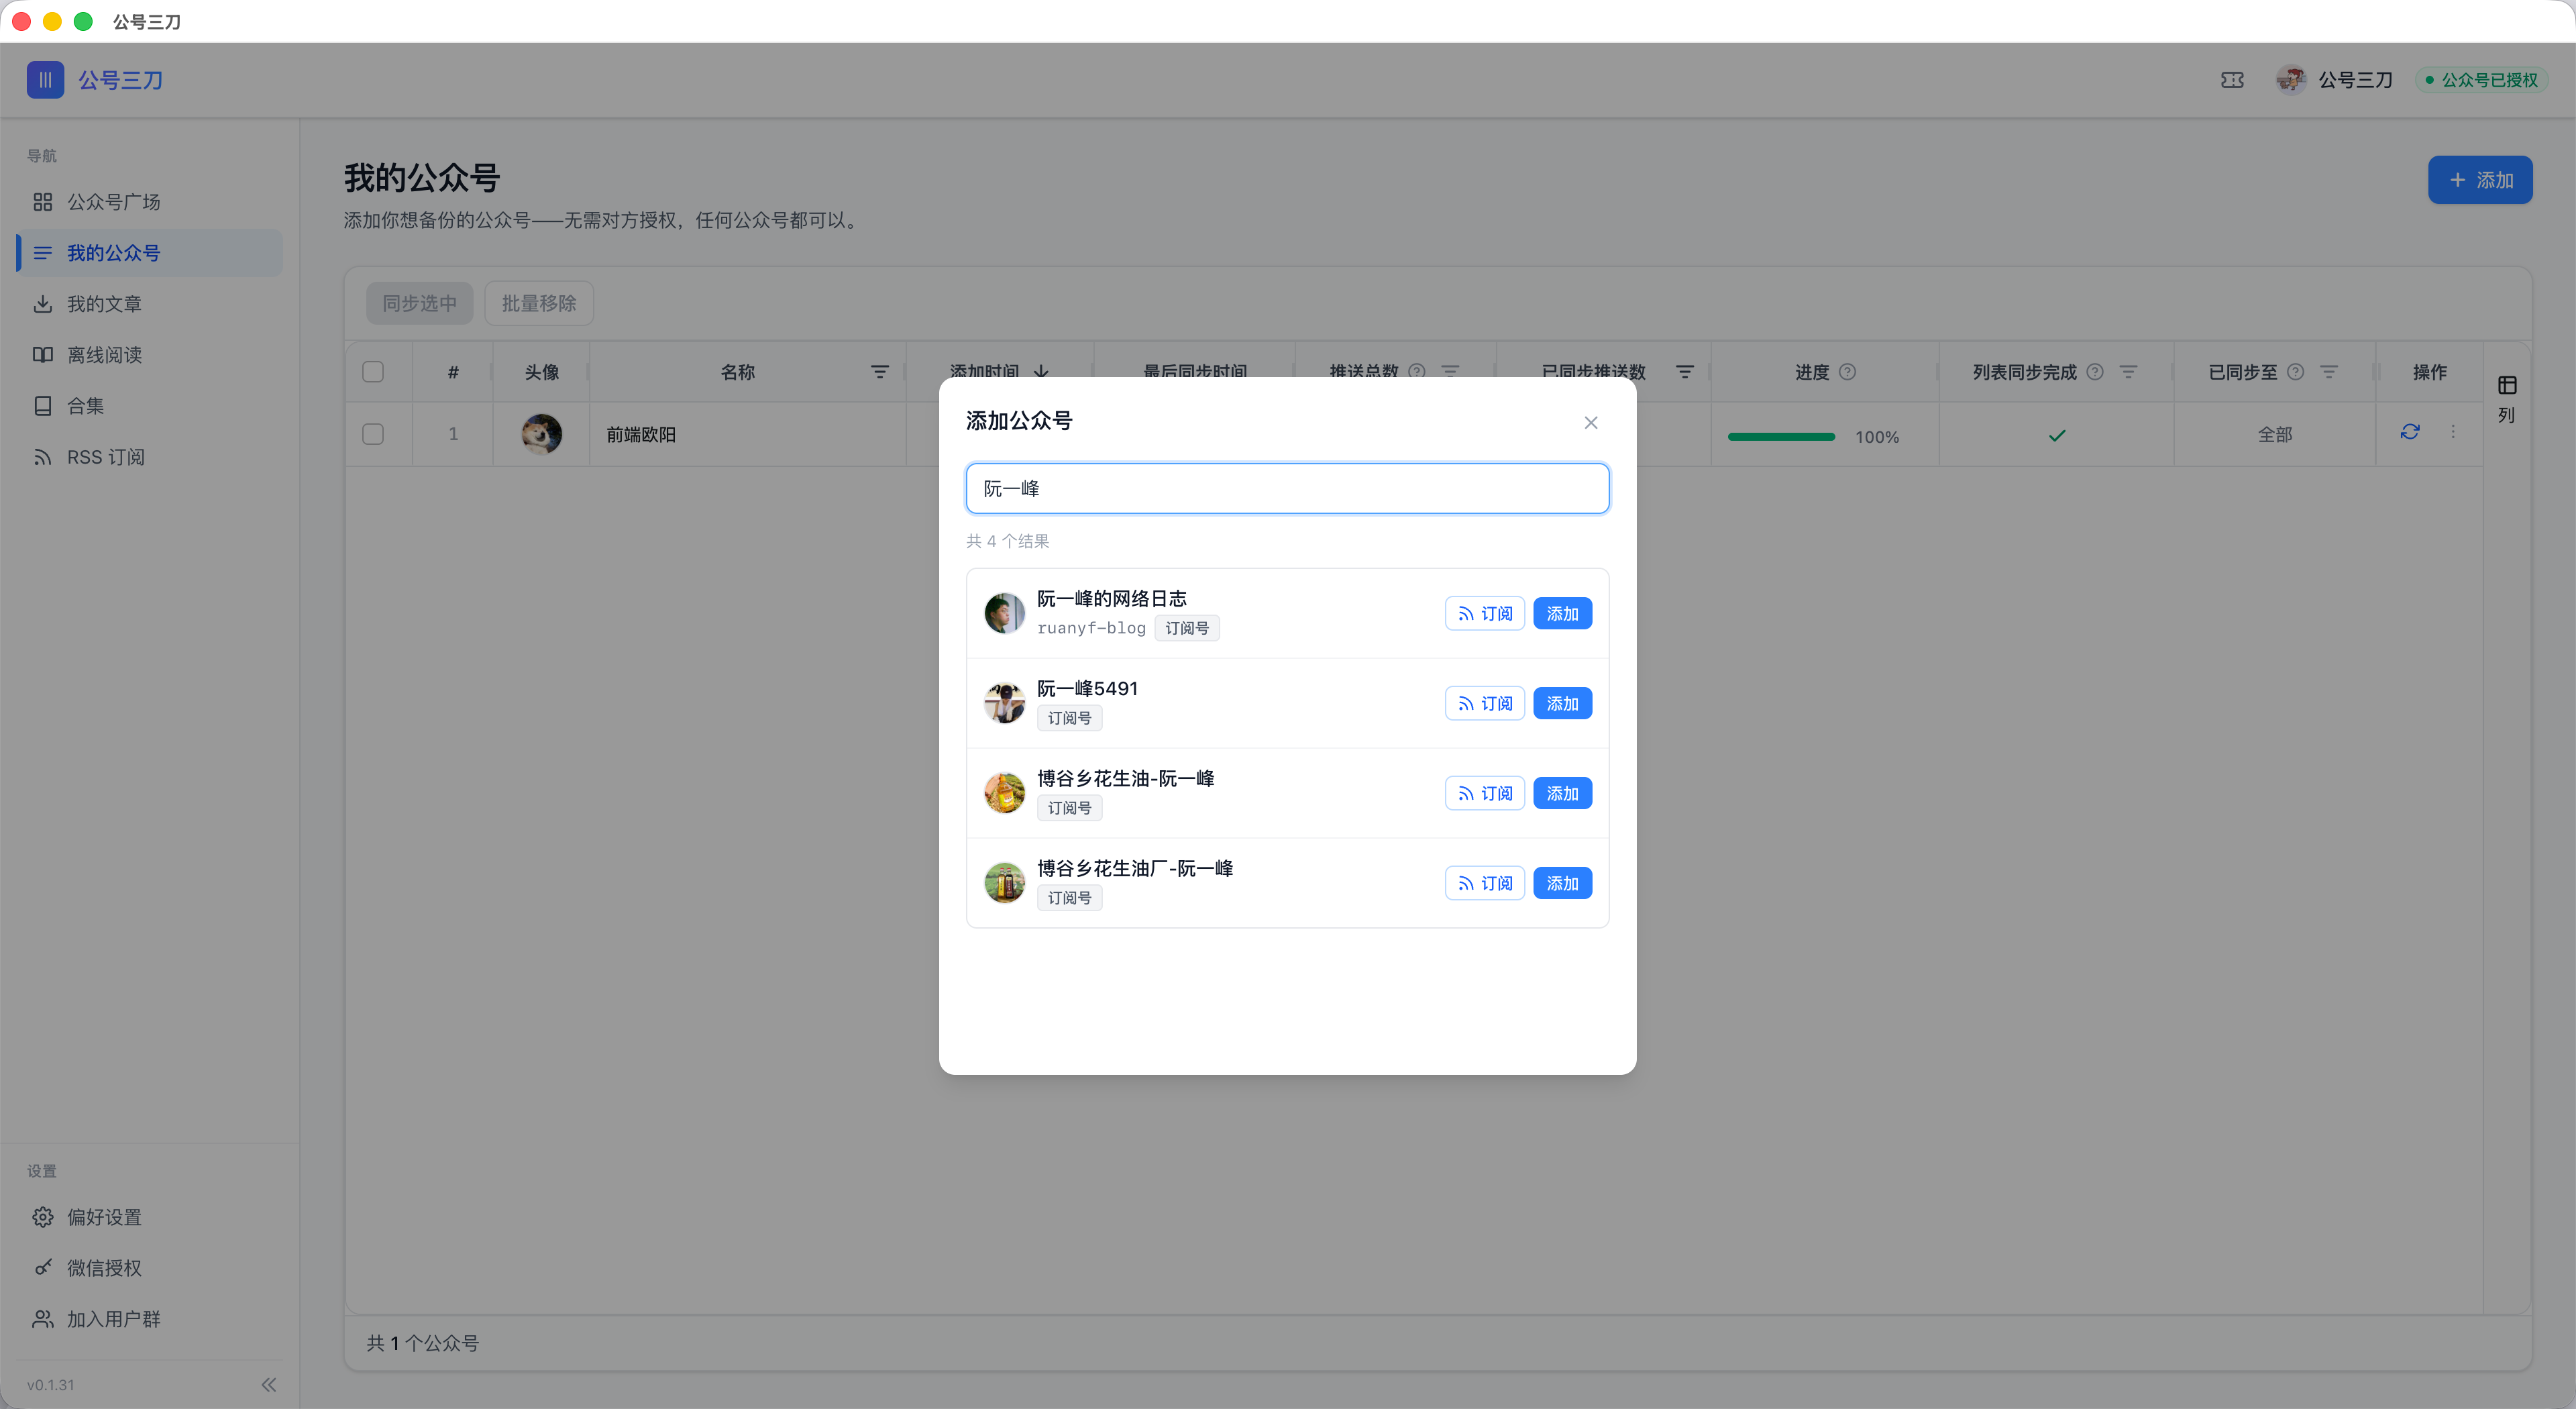Viewport: 2576px width, 1409px height.
Task: Click the search field containing 阮一峰
Action: [x=1288, y=489]
